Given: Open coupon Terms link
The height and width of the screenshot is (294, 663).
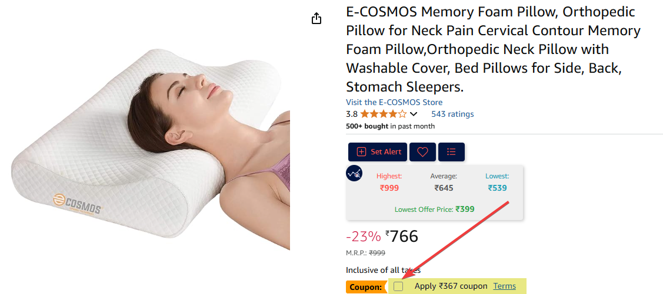Looking at the screenshot, I should [x=504, y=286].
